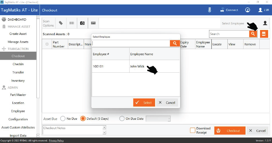Open the Privacy Policy link
This screenshot has height=143, width=272.
[56, 140]
